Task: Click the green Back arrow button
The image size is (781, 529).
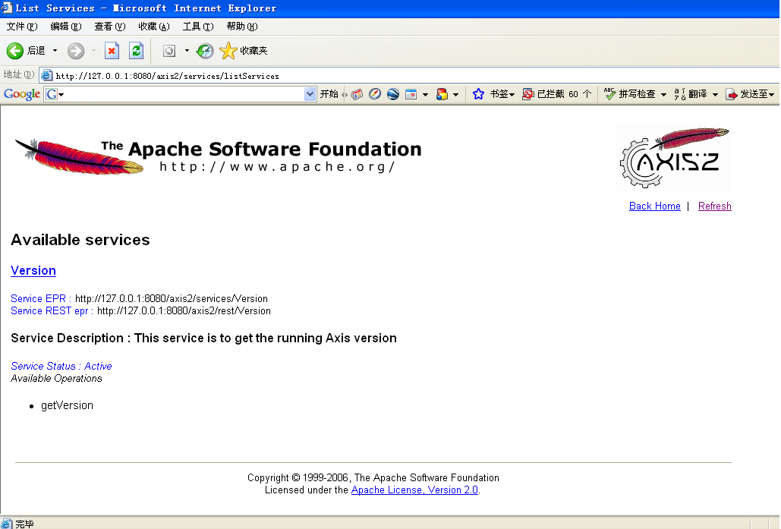Action: pyautogui.click(x=15, y=50)
